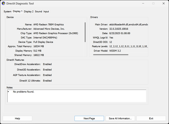
Task: Click the 'No problems found.' note
Action: pyautogui.click(x=24, y=92)
